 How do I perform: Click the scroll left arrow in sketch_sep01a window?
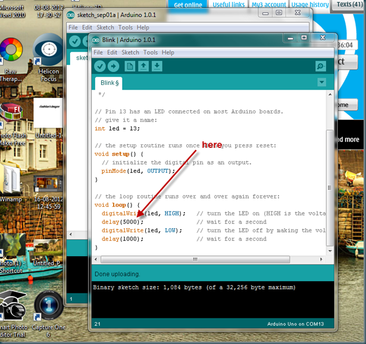tap(71, 235)
